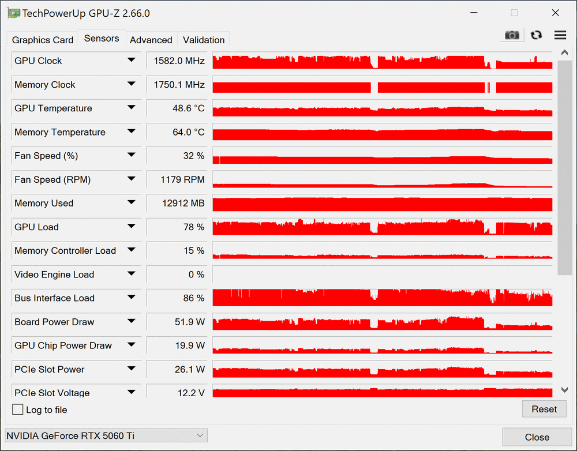Click the GPU-Z app icon in title bar
Screen dimensions: 577x451
[14, 13]
